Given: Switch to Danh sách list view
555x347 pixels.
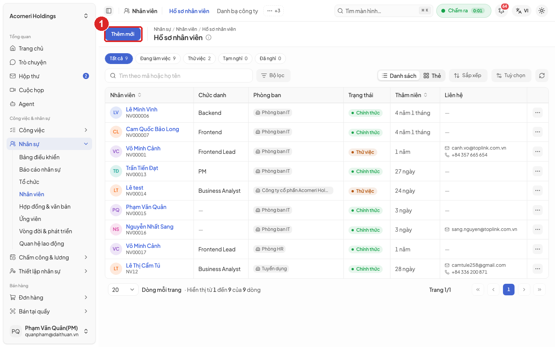Looking at the screenshot, I should (399, 76).
